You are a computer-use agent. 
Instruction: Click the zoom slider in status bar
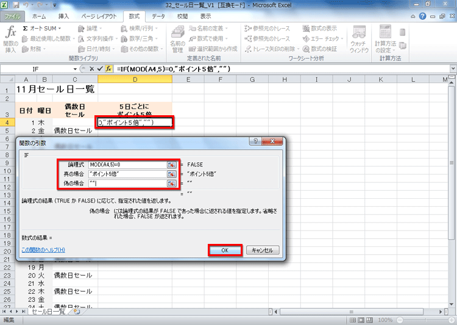426,320
